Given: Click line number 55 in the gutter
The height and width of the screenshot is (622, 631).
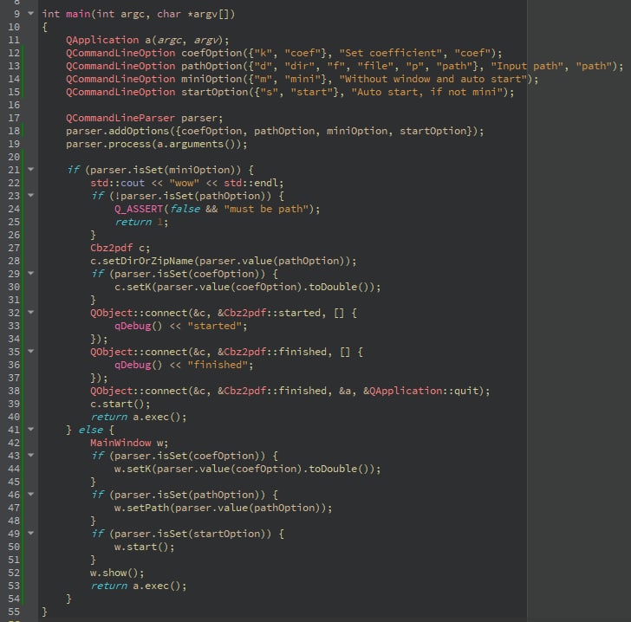Looking at the screenshot, I should [x=14, y=612].
